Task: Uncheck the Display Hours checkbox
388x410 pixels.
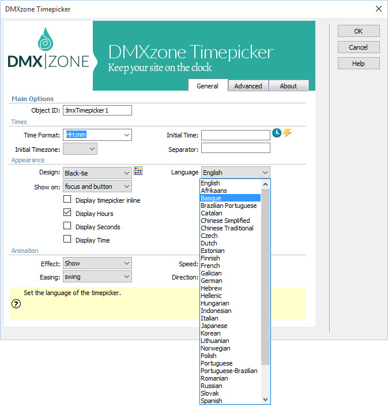Action: coord(67,213)
